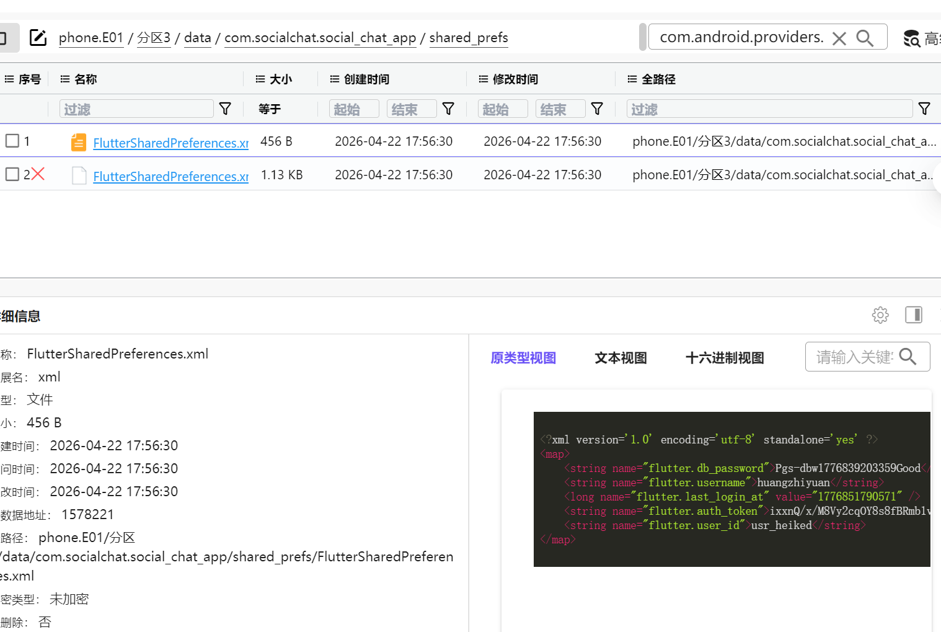Image resolution: width=941 pixels, height=632 pixels.
Task: Click the blank file icon in row 2
Action: click(79, 176)
